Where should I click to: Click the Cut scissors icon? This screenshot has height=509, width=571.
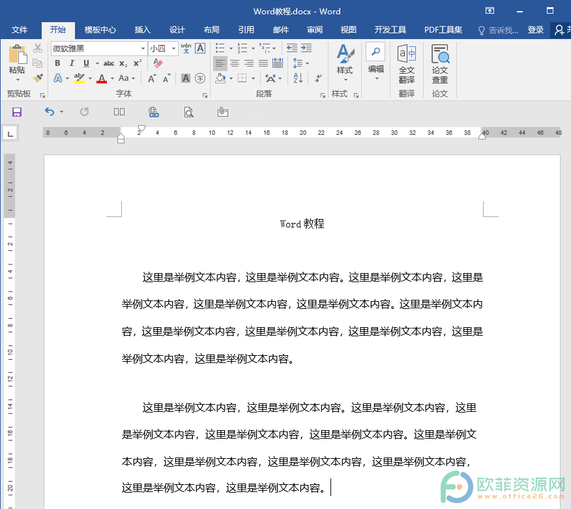click(38, 48)
